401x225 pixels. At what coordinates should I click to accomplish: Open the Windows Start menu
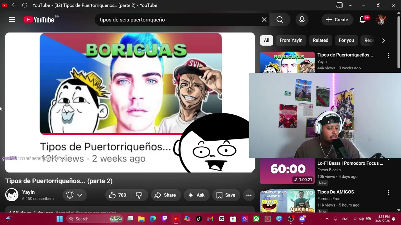click(x=59, y=219)
